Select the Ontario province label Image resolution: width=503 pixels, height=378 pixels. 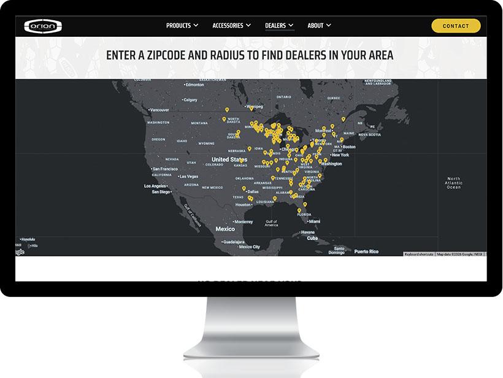(284, 96)
